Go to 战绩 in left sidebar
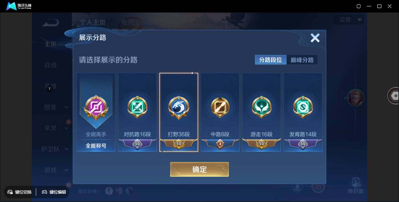The image size is (399, 202). [x=50, y=65]
